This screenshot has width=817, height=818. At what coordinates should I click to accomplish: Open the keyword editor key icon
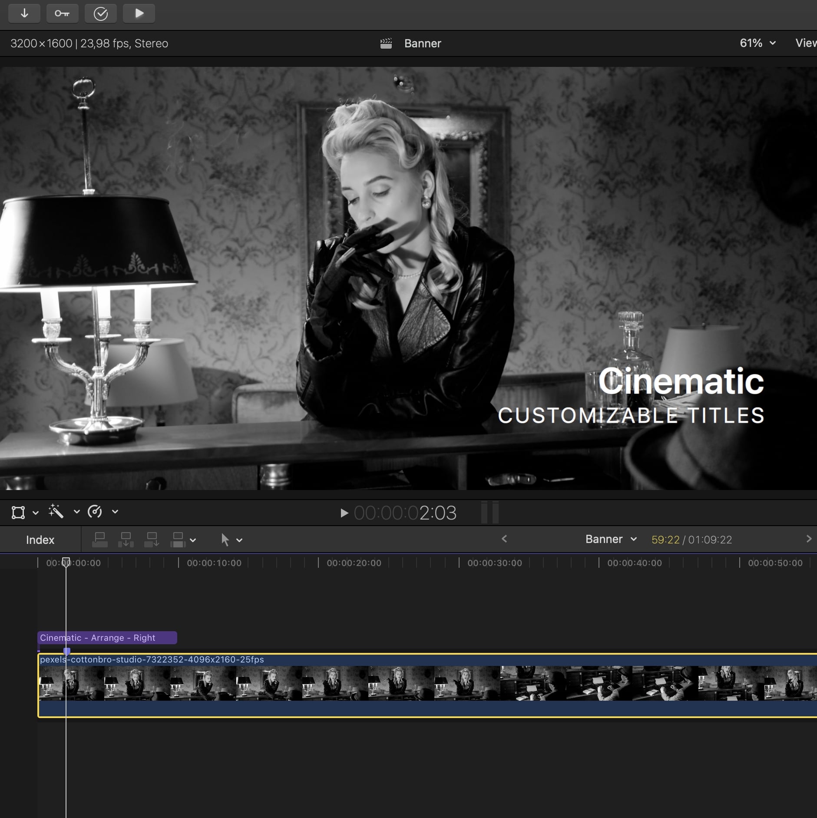point(62,13)
